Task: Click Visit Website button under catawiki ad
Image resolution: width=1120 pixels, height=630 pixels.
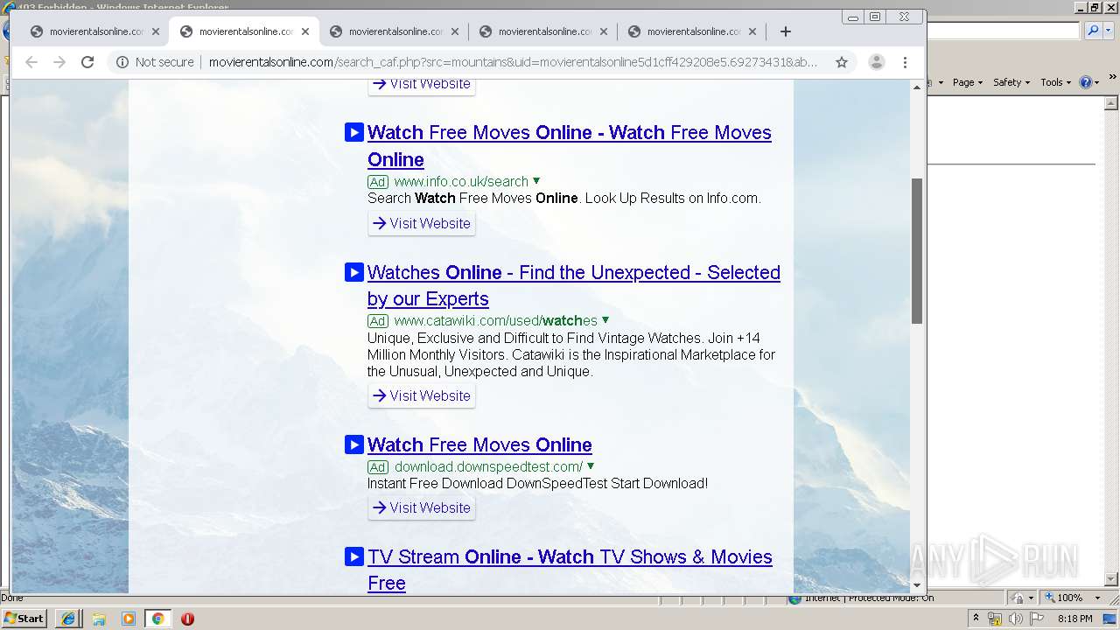Action: pos(422,395)
